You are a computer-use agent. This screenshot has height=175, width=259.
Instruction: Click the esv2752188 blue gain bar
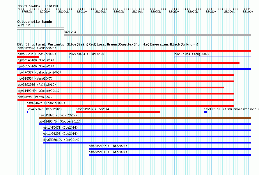[x=170, y=155]
